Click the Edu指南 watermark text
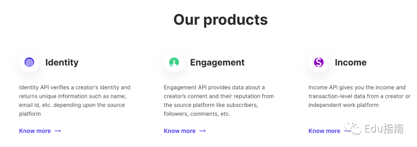Screen dimensions: 417x147 (x=383, y=128)
